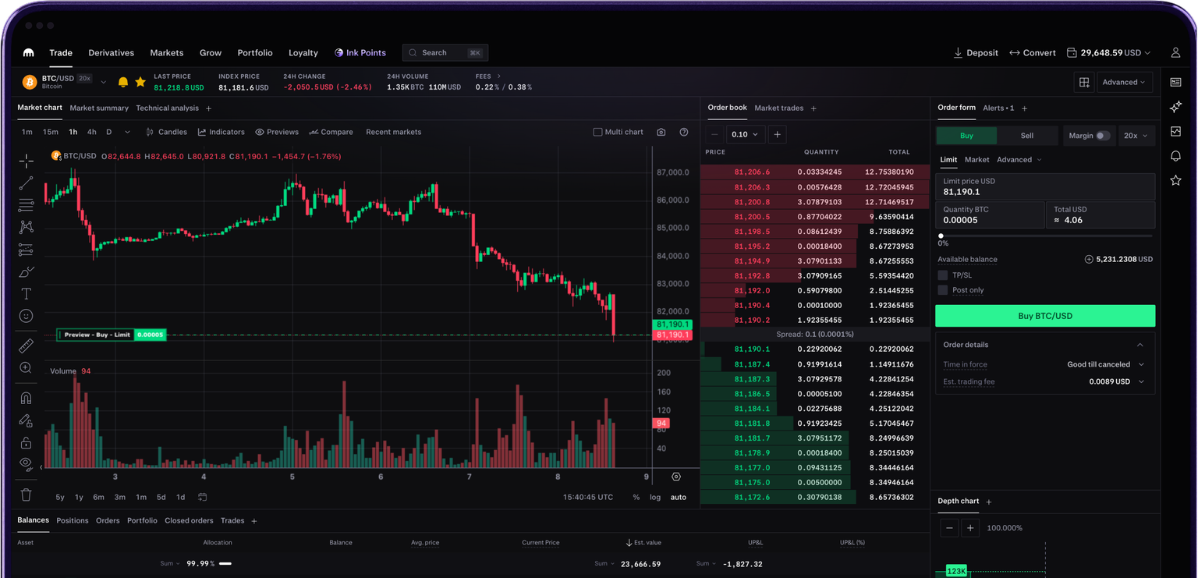
Task: Select the text annotation tool
Action: 27,294
